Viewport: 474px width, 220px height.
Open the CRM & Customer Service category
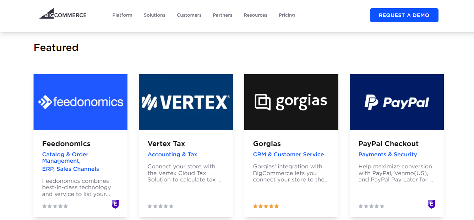click(288, 154)
